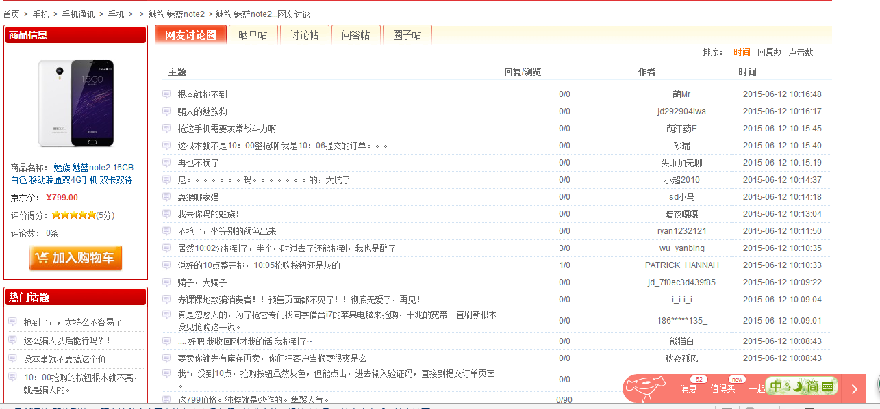Toggle the IME moon punctuation icon
Viewport: 880px width, 409px height.
click(x=797, y=386)
